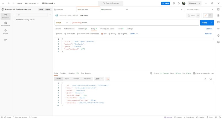
Task: Open the Cookies link near Send
Action: click(x=209, y=29)
